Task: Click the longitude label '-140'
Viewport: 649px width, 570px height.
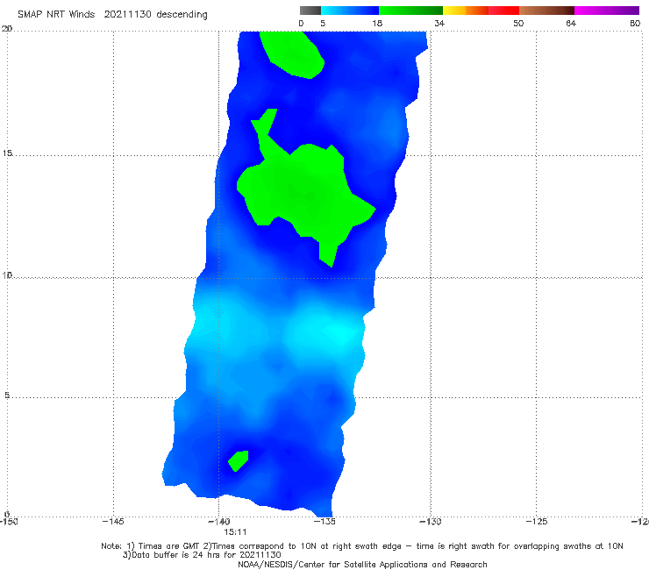Action: 219,521
